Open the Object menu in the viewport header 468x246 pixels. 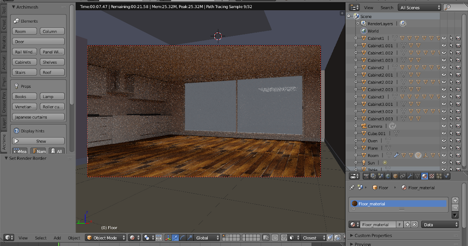(74, 237)
